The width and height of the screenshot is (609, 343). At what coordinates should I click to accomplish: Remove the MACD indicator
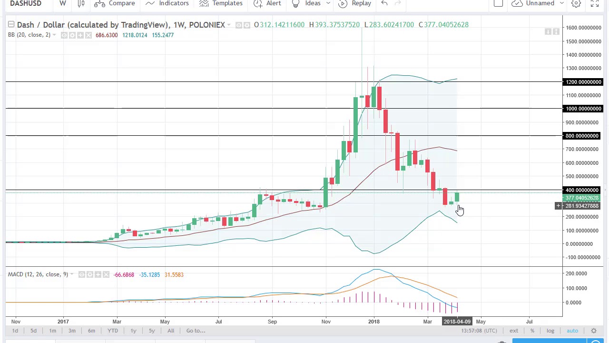(x=106, y=274)
